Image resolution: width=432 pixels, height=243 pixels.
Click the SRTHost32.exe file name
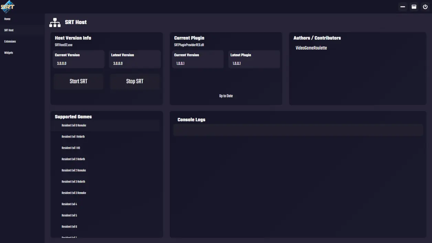tap(64, 45)
